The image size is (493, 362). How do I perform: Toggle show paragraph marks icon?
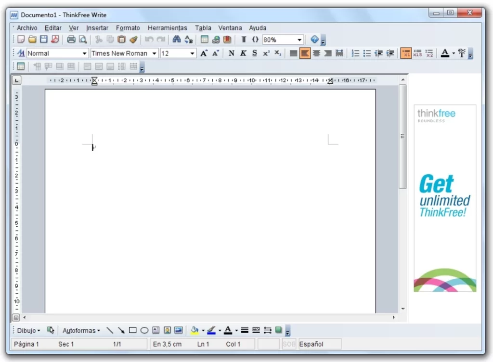pyautogui.click(x=244, y=39)
